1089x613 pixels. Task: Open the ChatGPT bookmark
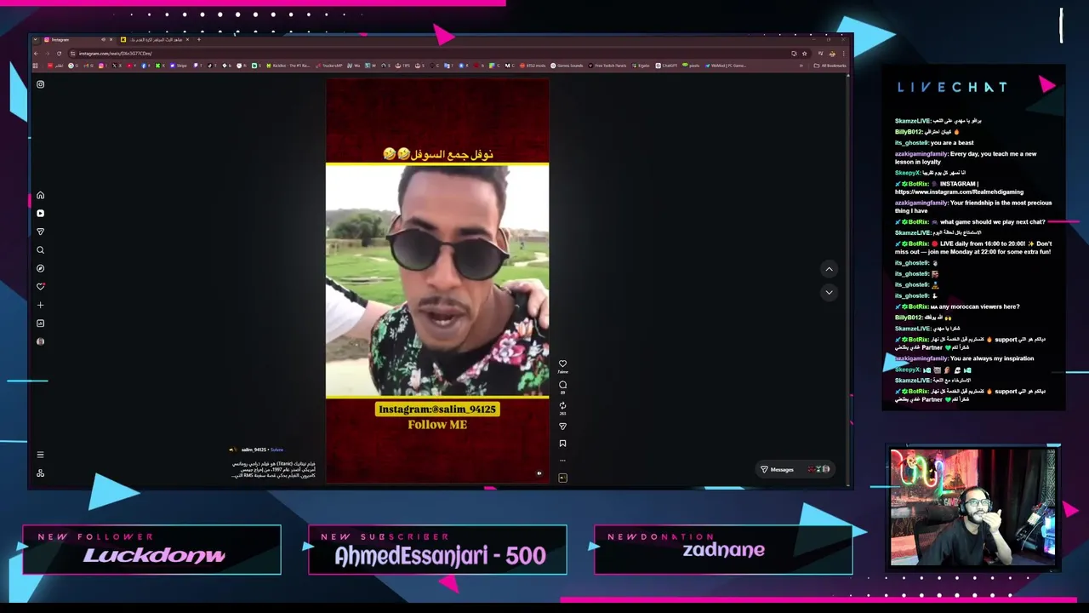coord(666,66)
